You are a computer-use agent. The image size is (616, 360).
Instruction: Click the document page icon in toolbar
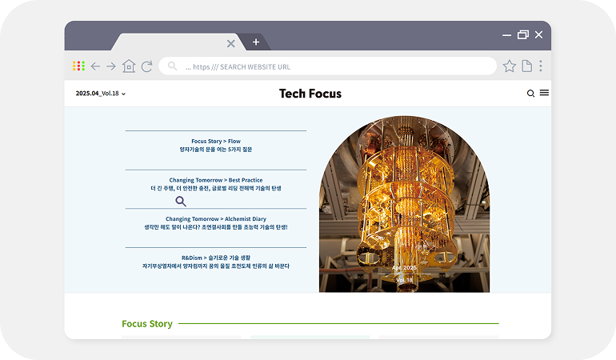526,66
